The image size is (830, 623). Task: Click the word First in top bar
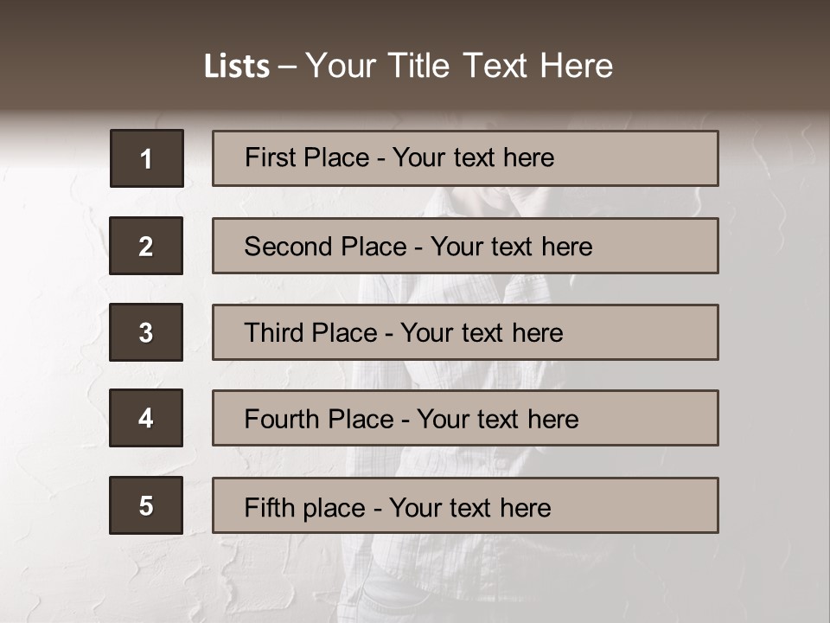[x=270, y=158]
